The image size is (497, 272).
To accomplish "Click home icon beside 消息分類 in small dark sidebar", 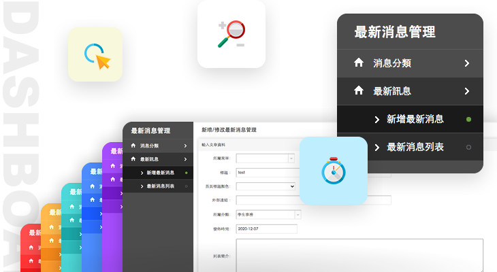I will point(133,146).
